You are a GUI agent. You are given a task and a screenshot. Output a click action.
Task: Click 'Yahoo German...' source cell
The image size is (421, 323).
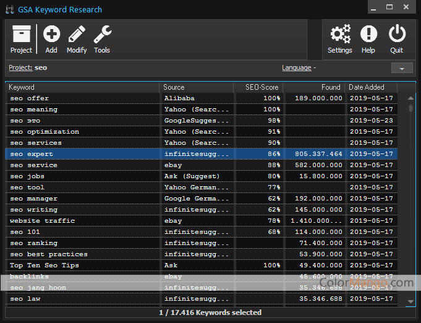coord(197,187)
